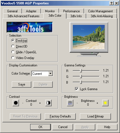The width and height of the screenshot is (120, 133).
Task: Click the Apply button
Action: pos(85,127)
